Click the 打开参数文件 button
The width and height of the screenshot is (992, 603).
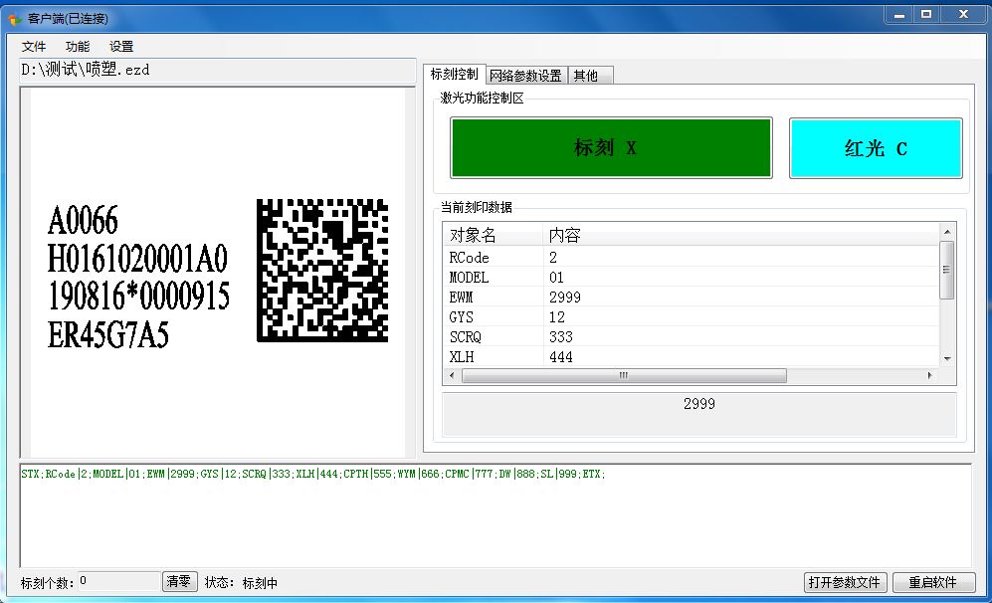pyautogui.click(x=845, y=582)
